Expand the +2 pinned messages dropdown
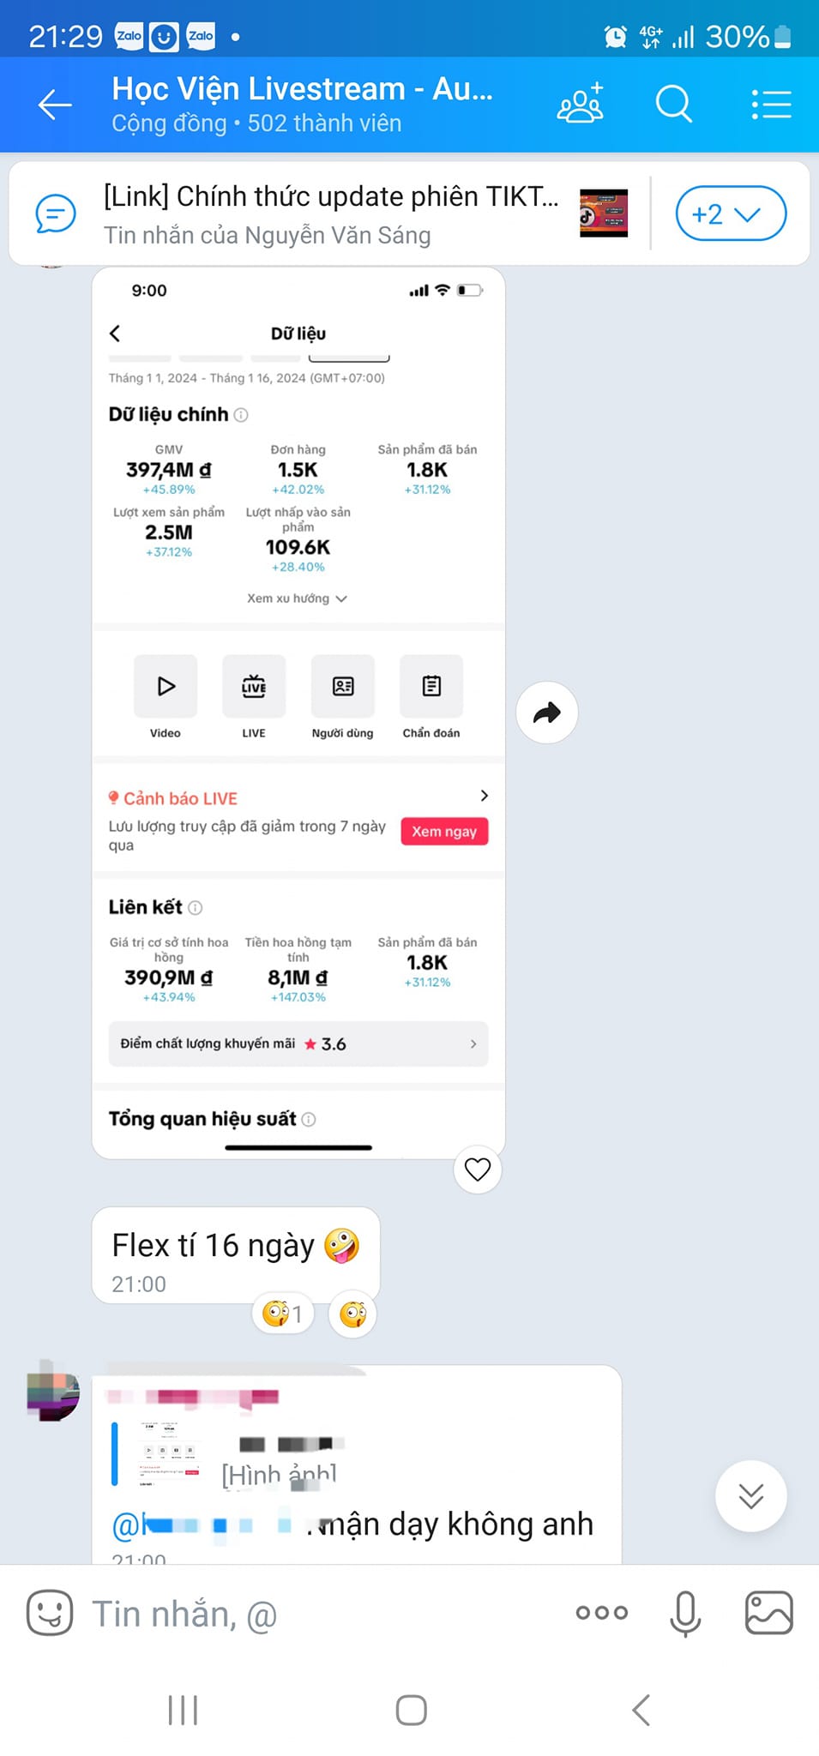This screenshot has height=1756, width=819. click(731, 213)
